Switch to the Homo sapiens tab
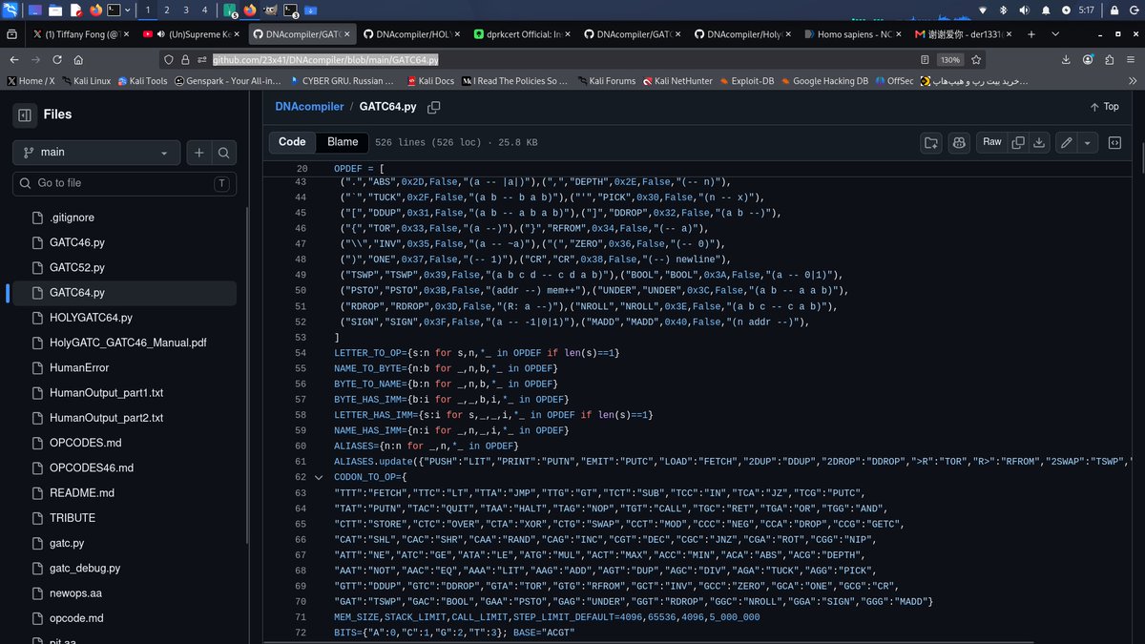Viewport: 1145px width, 644px height. 851,34
